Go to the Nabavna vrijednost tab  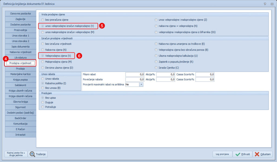tap(21, 52)
